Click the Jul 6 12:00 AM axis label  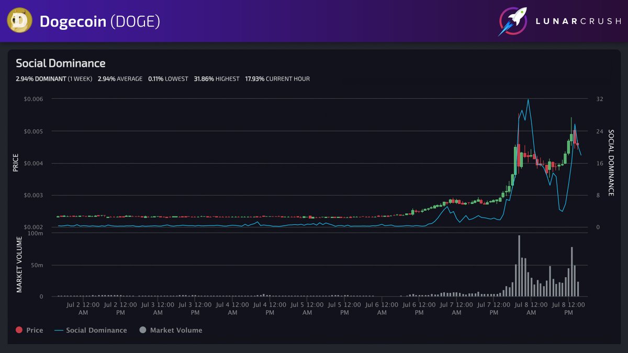pyautogui.click(x=382, y=308)
